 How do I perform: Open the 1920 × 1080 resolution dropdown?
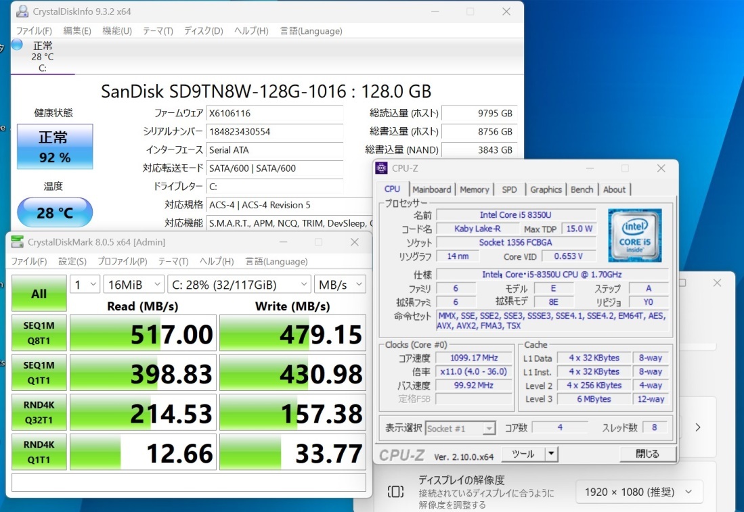(x=638, y=492)
